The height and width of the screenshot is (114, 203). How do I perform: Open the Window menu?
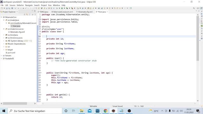click(56, 5)
